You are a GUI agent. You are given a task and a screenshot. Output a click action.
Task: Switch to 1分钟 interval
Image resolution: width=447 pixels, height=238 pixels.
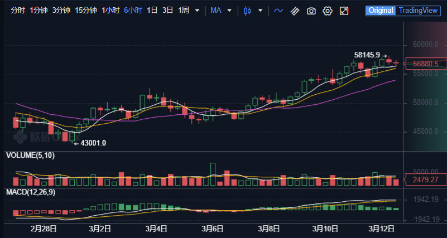(x=39, y=11)
